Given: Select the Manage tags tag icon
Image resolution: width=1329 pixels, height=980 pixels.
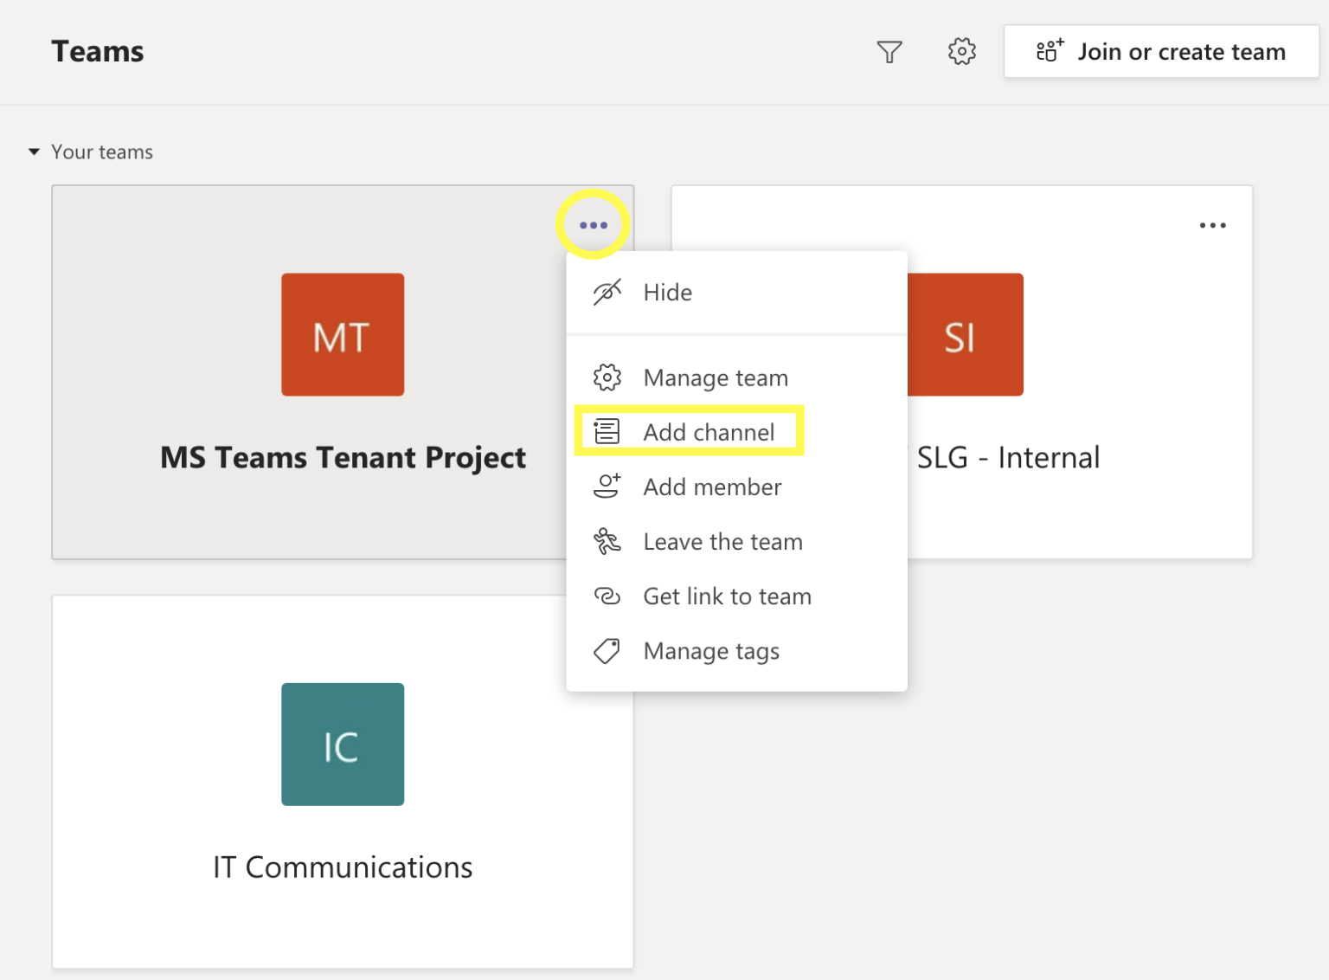Looking at the screenshot, I should point(608,650).
